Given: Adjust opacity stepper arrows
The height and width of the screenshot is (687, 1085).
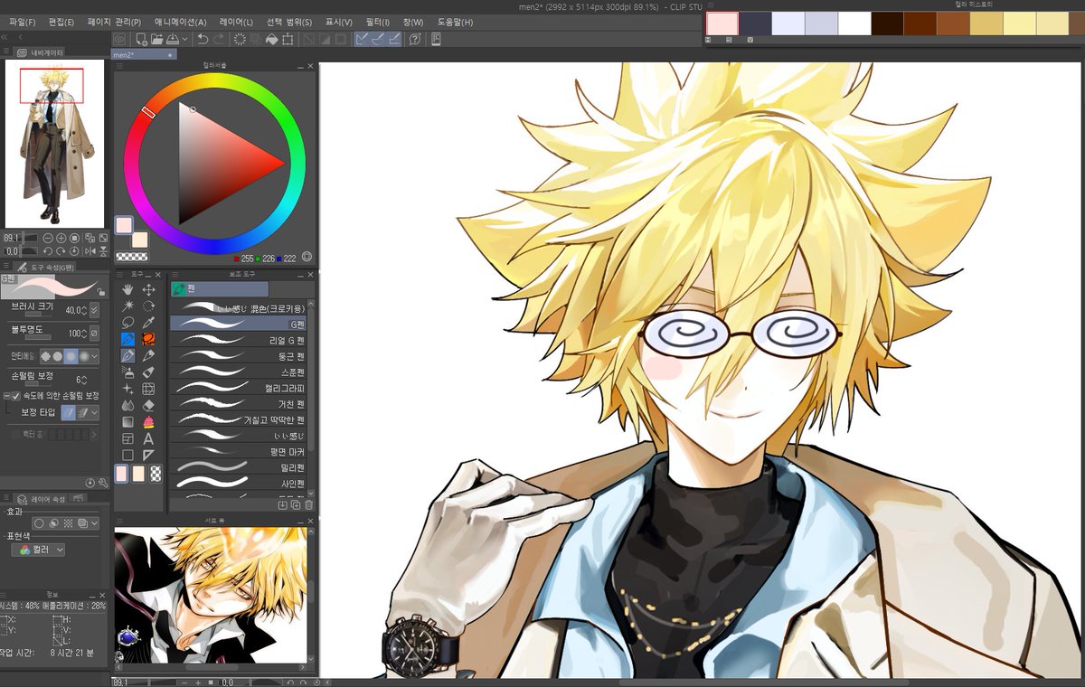Looking at the screenshot, I should (x=84, y=334).
